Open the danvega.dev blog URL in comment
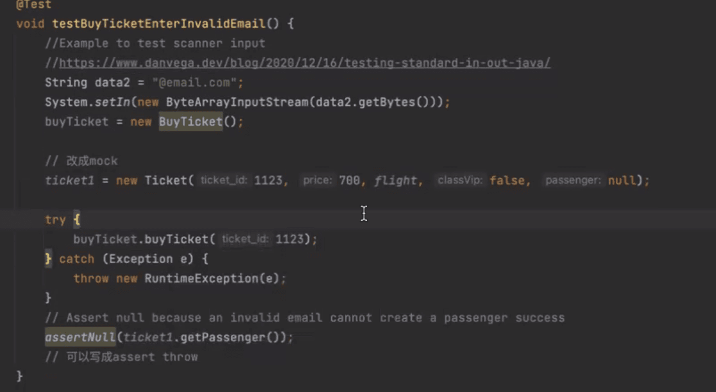 pyautogui.click(x=305, y=63)
